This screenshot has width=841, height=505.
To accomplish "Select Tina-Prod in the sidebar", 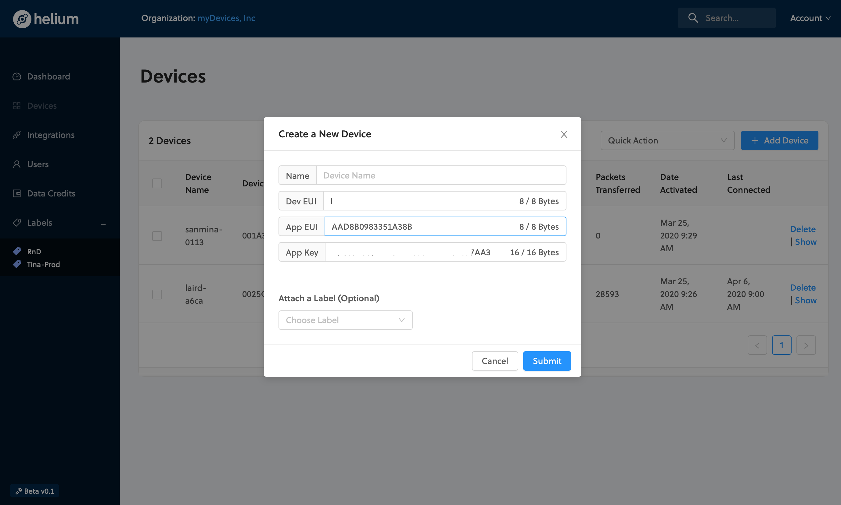I will (x=43, y=264).
